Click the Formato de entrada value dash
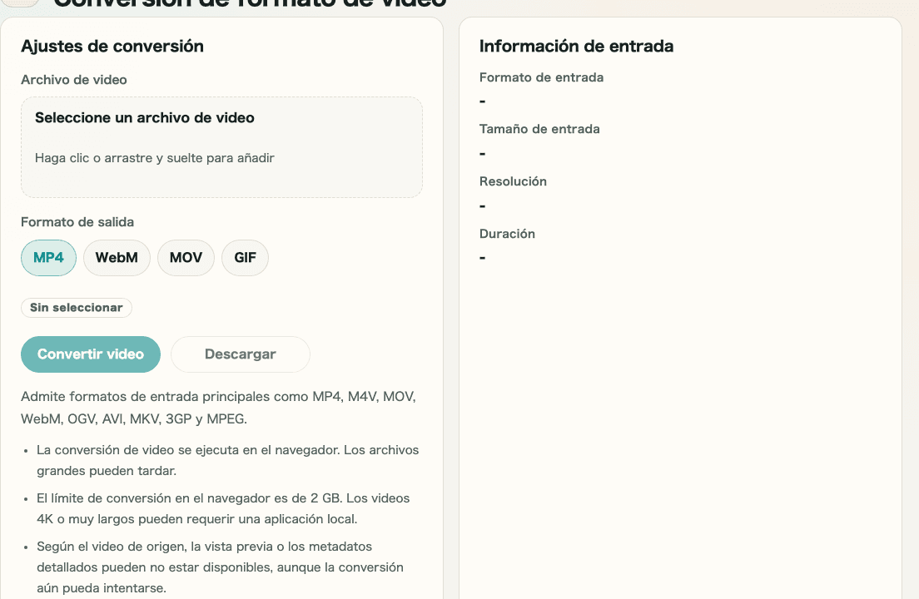Screen dimensions: 919x599 [x=481, y=101]
